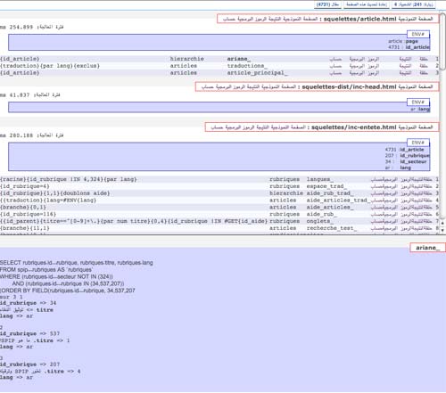This screenshot has height=393, width=446.
Task: Click حلقة link in the article_principal_ row
Action: (424, 73)
